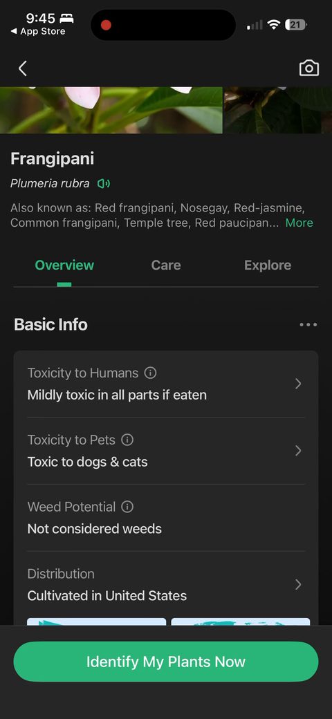The width and height of the screenshot is (332, 719).
Task: Open the right dark leaves photo
Action: click(x=278, y=110)
